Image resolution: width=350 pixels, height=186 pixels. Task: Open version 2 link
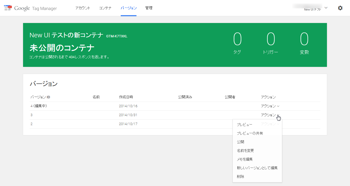[31, 124]
